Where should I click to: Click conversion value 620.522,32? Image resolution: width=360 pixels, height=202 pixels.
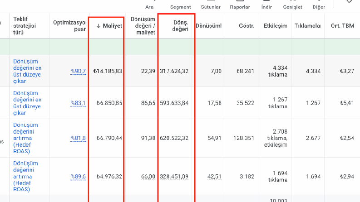coord(174,138)
